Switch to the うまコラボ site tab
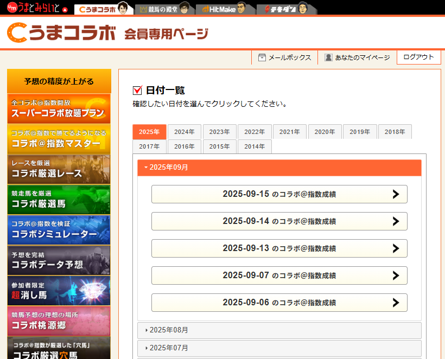 (103, 9)
